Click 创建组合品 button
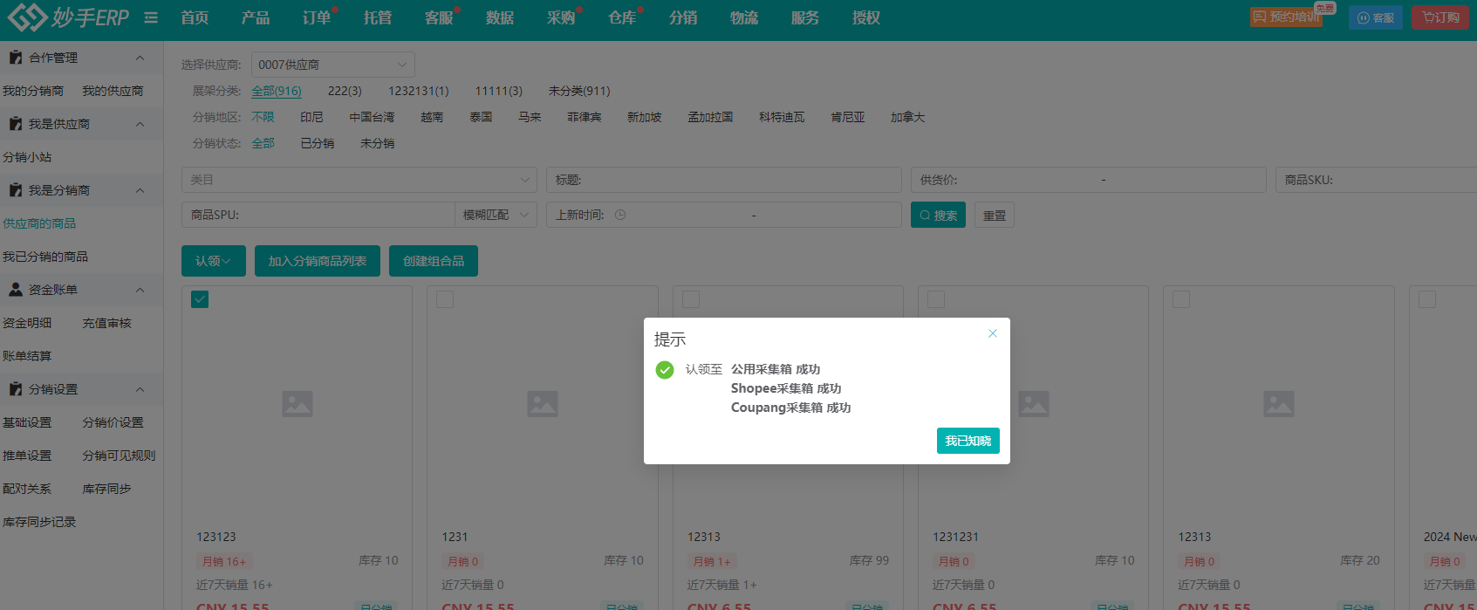1477x610 pixels. pyautogui.click(x=434, y=261)
